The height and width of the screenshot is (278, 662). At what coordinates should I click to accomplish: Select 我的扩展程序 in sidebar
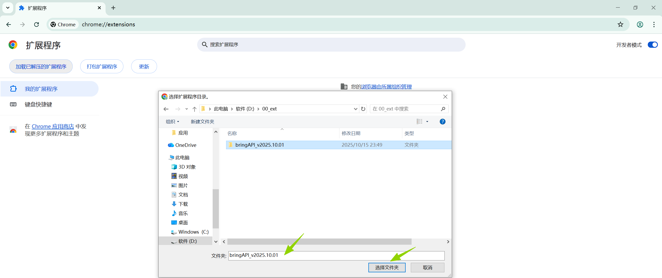(41, 89)
